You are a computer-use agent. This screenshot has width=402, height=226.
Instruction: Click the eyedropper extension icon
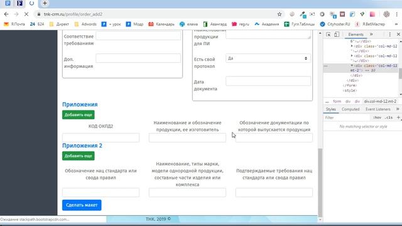pyautogui.click(x=303, y=14)
